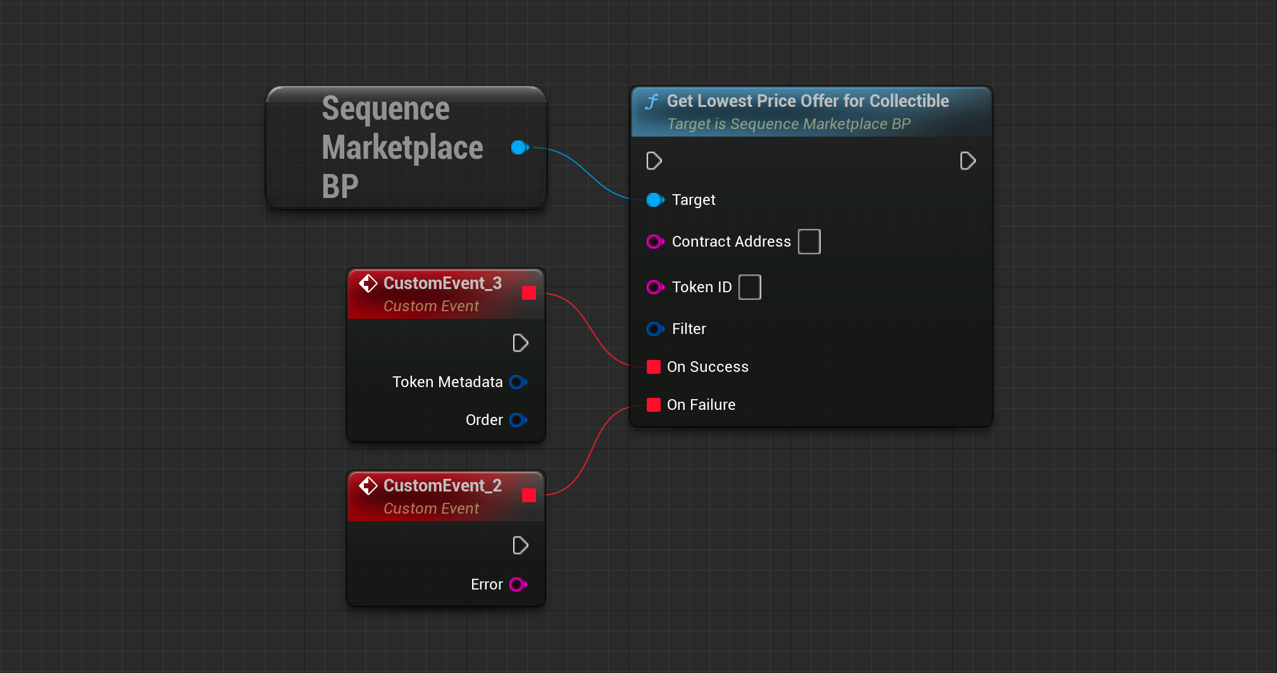Viewport: 1277px width, 673px height.
Task: Select the CustomEvent_3 node title
Action: point(442,283)
